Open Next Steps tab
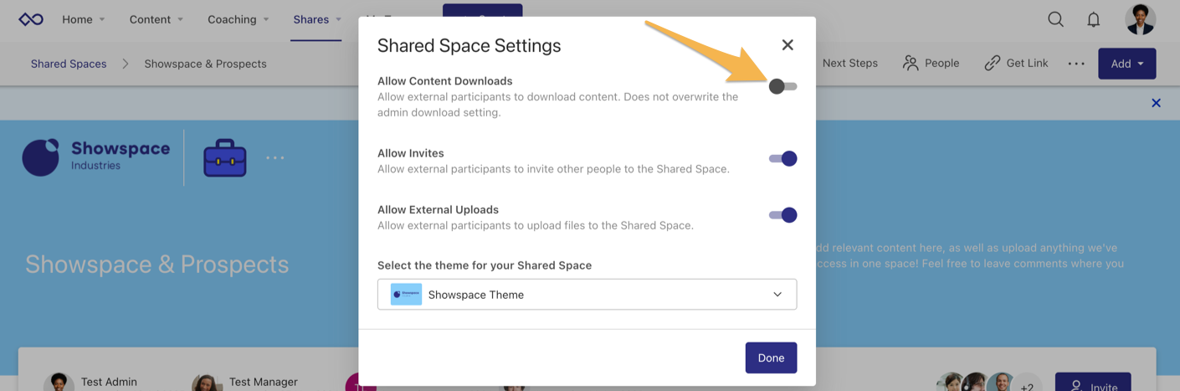1180x391 pixels. point(849,64)
